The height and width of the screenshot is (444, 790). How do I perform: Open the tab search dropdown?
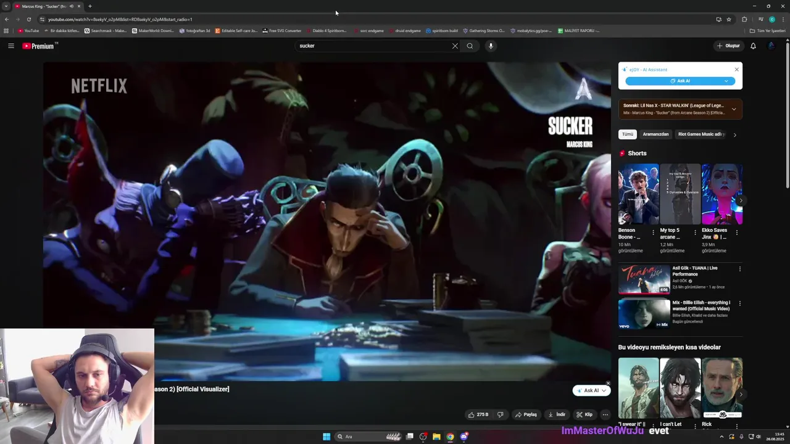pyautogui.click(x=6, y=6)
